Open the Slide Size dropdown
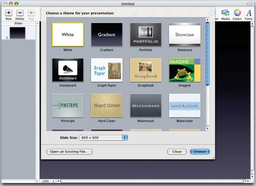The image size is (256, 186). coord(103,137)
